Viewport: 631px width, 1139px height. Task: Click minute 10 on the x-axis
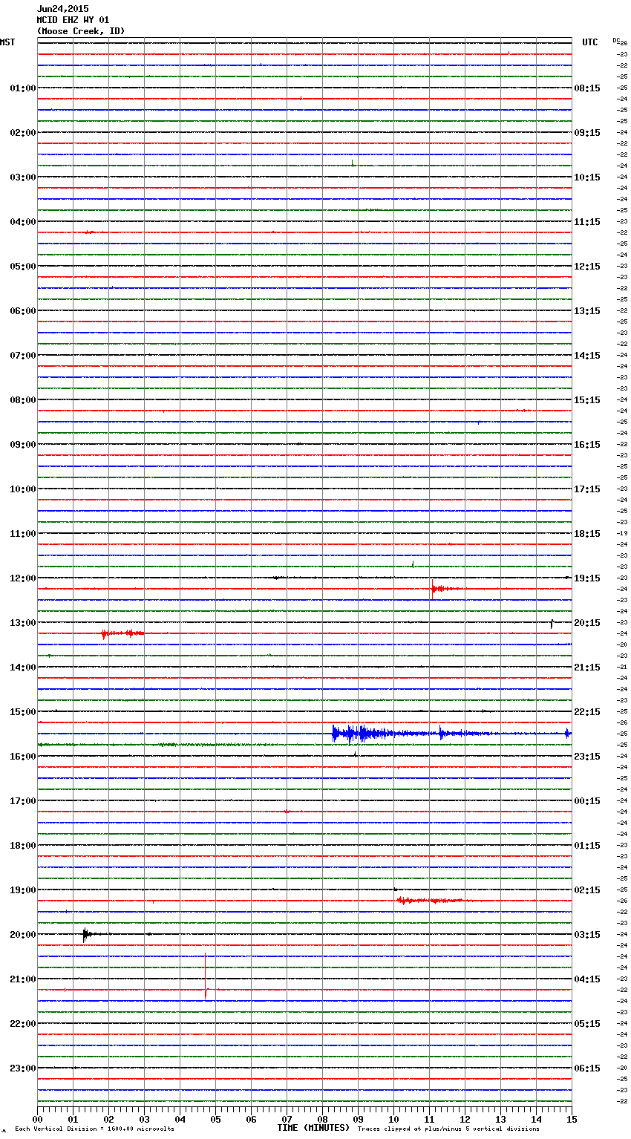[x=393, y=1119]
